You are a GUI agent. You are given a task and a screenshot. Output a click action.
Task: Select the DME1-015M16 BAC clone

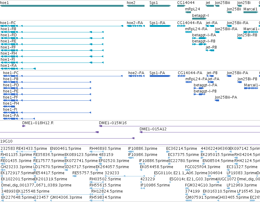tap(179, 126)
